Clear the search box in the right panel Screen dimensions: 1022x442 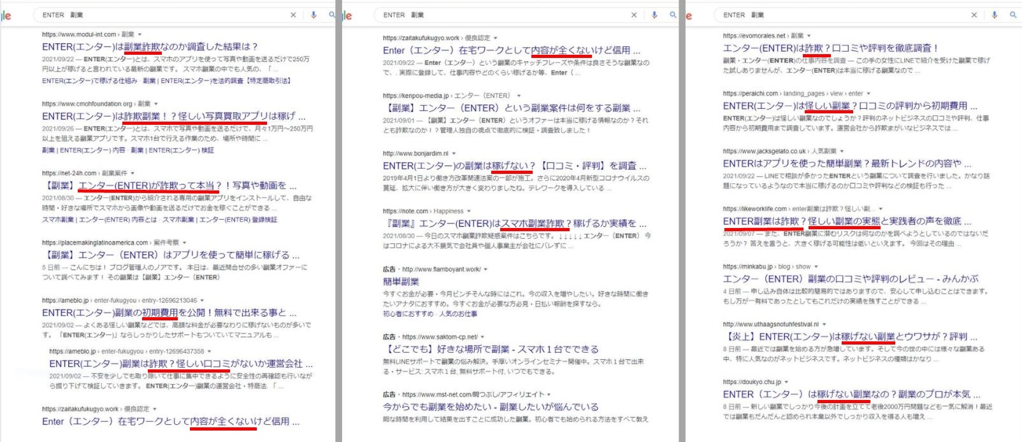(x=974, y=15)
